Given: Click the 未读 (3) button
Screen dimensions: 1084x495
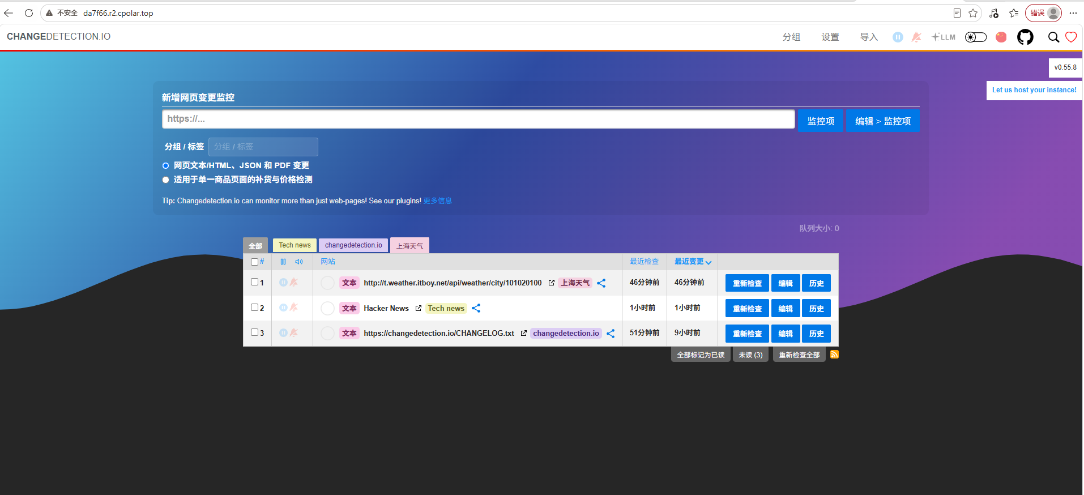Looking at the screenshot, I should click(750, 355).
